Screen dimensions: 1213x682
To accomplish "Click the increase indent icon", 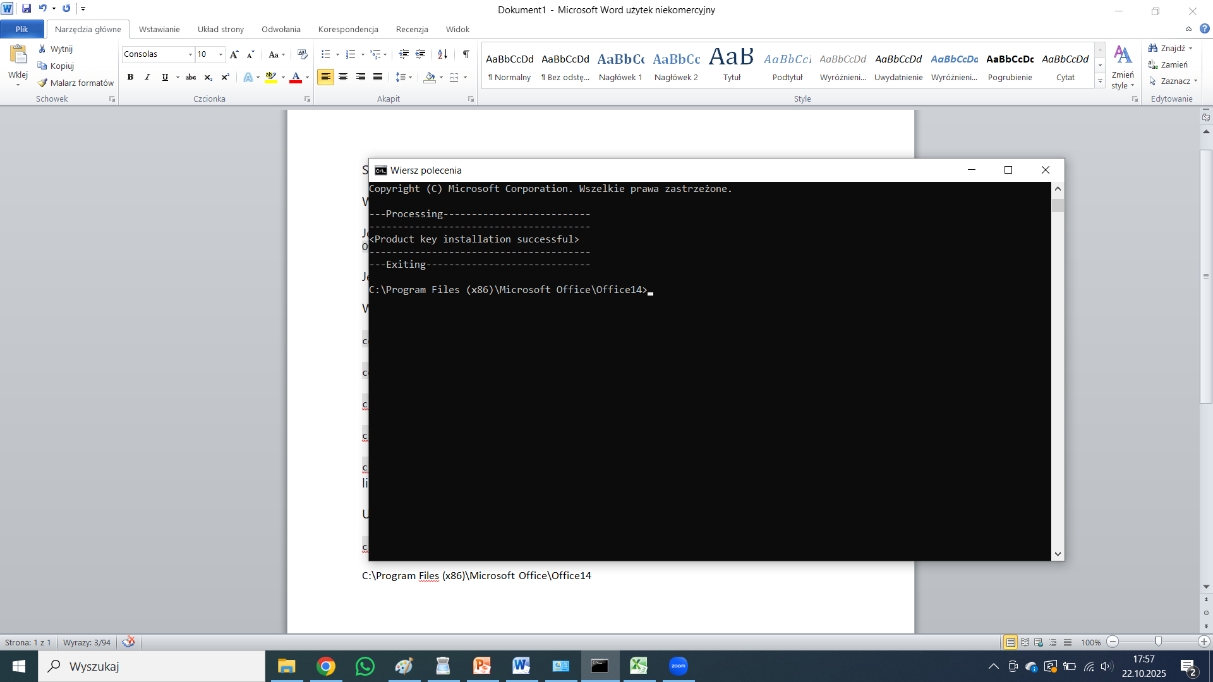I will [x=420, y=54].
